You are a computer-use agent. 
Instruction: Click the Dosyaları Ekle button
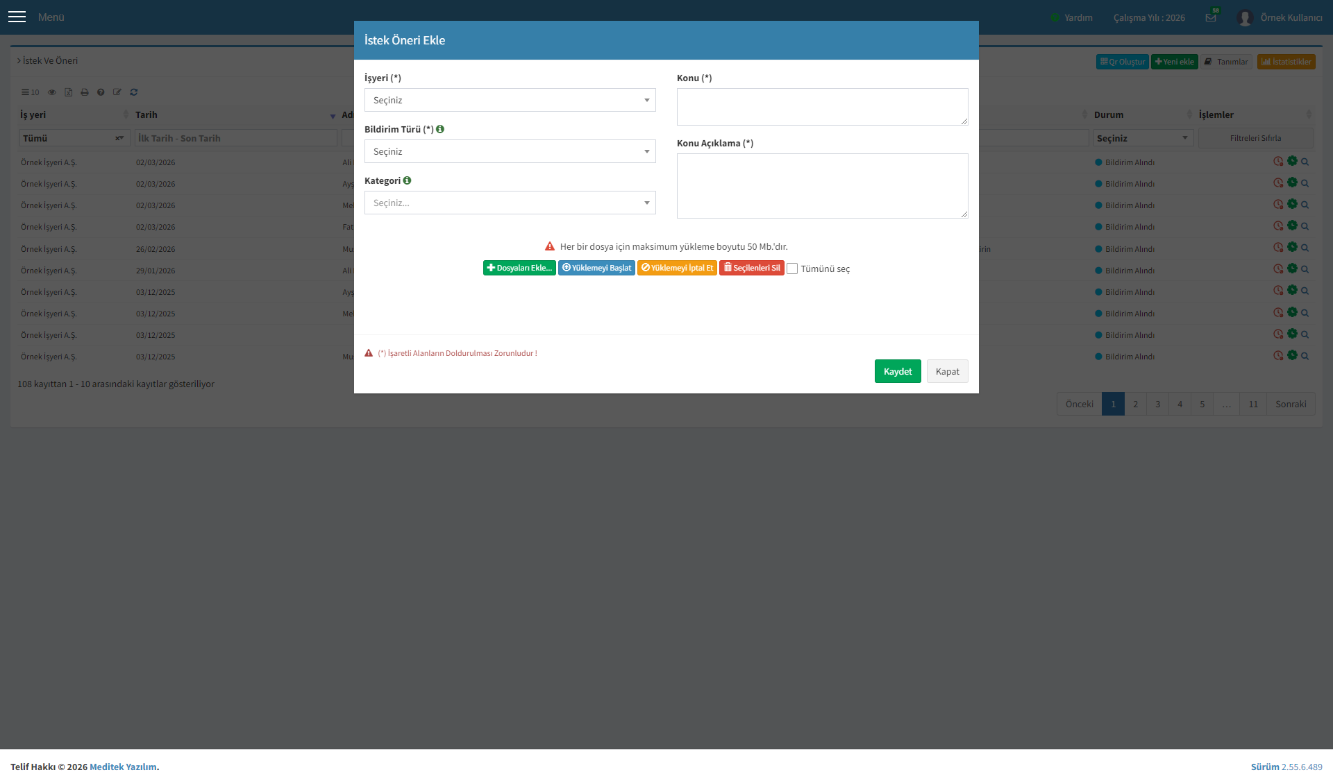(519, 268)
